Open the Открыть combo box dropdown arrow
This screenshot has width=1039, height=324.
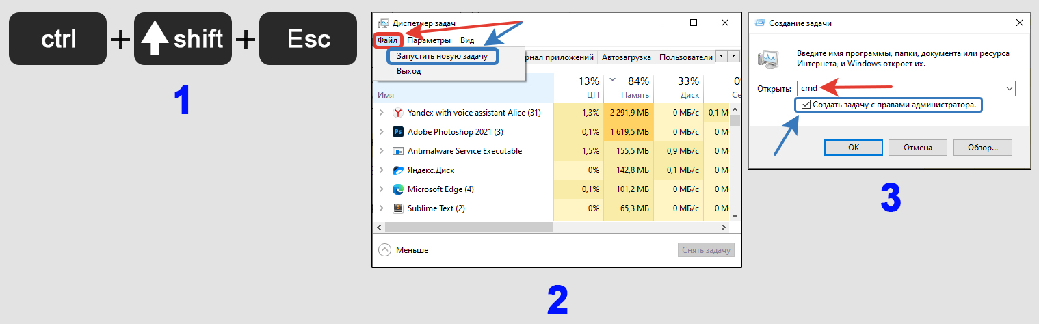coord(1009,88)
